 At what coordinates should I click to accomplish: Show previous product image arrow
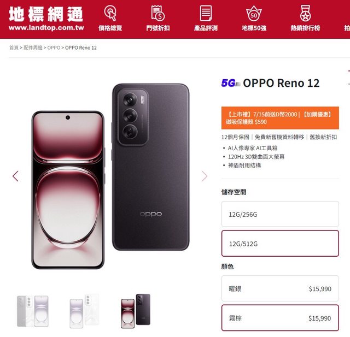[x=15, y=176]
